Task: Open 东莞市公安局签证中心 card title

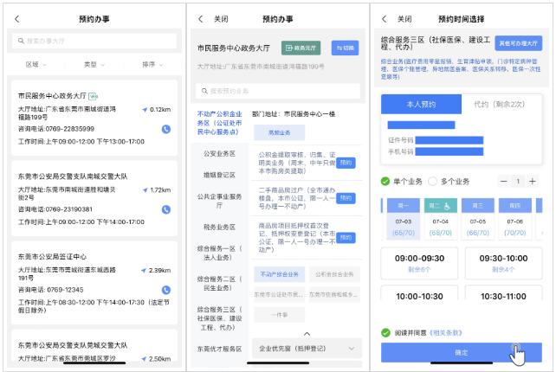Action: tap(52, 256)
